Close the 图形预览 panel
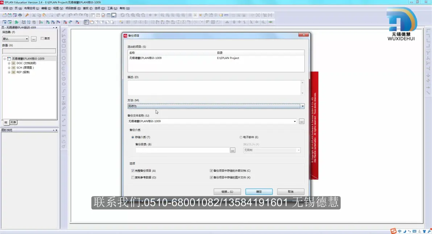The image size is (432, 234). (57, 130)
